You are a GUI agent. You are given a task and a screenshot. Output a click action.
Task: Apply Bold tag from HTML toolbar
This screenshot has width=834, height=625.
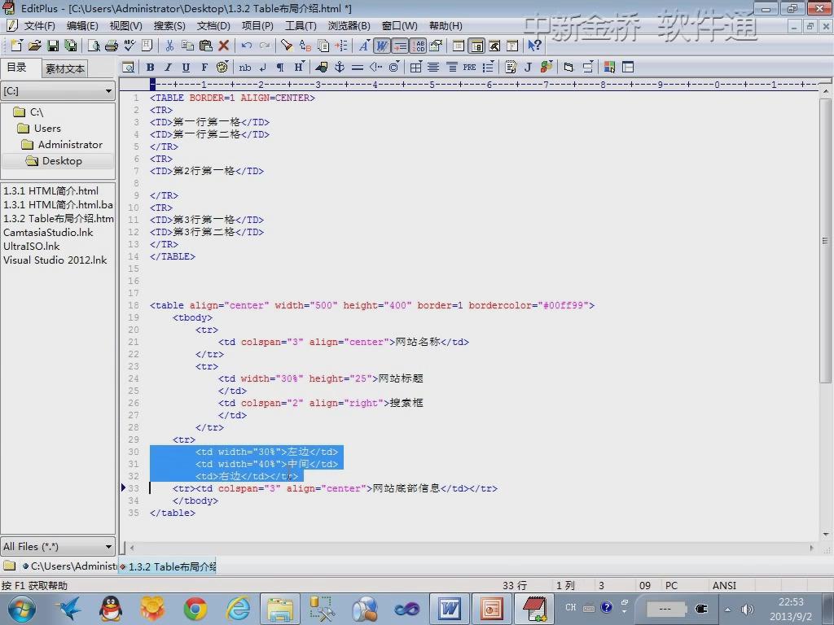click(151, 68)
